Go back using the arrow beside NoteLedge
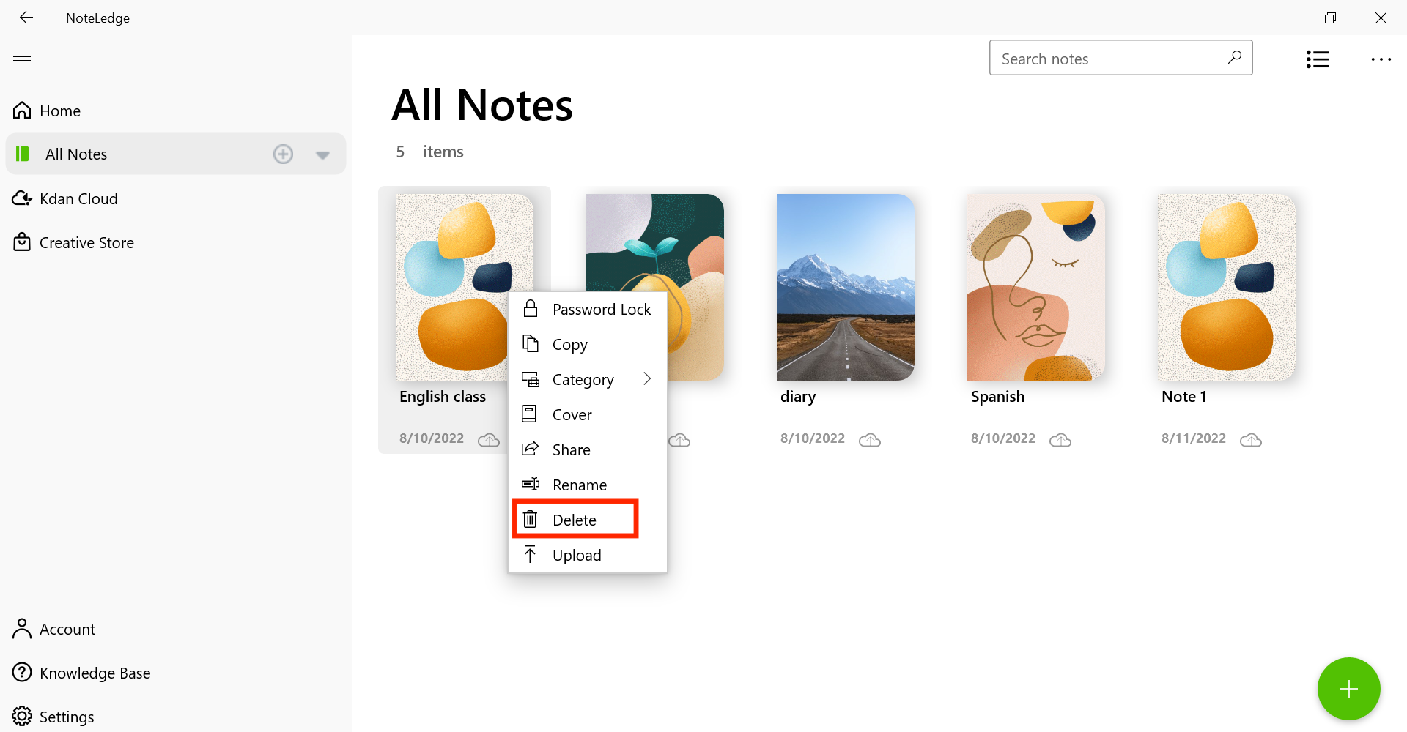This screenshot has width=1407, height=732. [x=26, y=18]
